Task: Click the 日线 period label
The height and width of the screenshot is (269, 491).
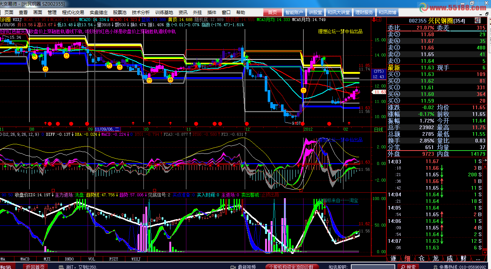Action: coord(378,130)
